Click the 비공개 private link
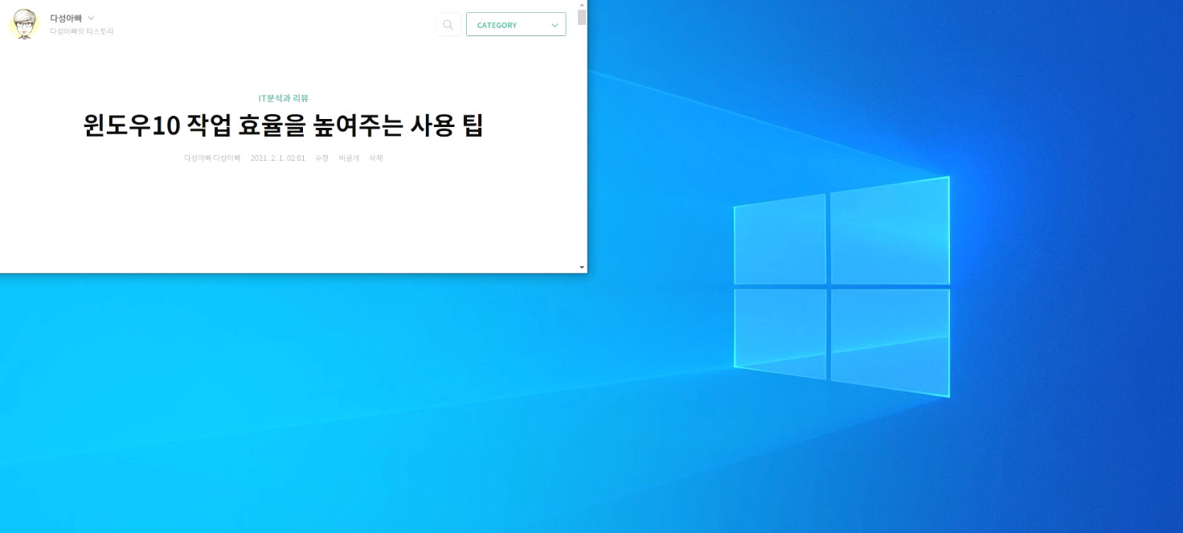1183x533 pixels. pyautogui.click(x=349, y=158)
